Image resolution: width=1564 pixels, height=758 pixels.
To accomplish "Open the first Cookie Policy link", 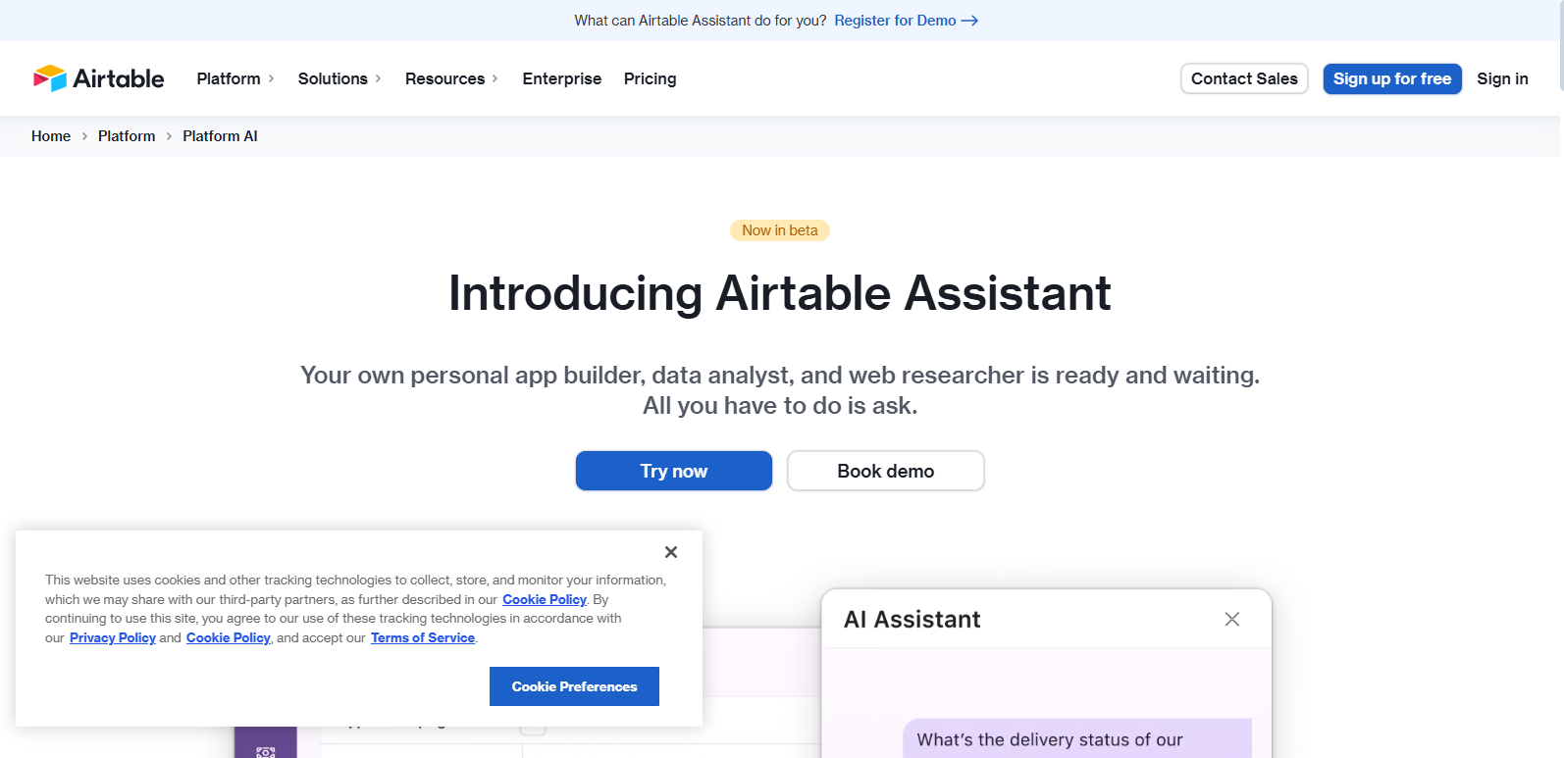I will coord(545,599).
